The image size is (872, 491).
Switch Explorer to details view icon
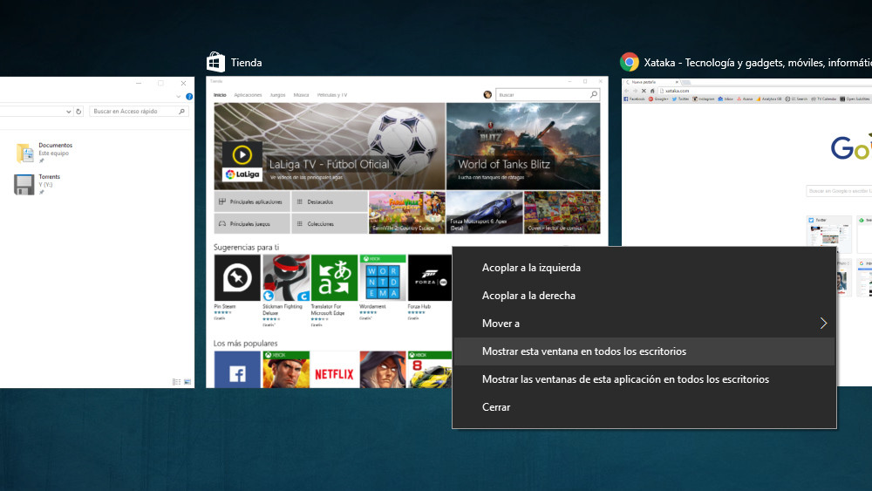(176, 382)
